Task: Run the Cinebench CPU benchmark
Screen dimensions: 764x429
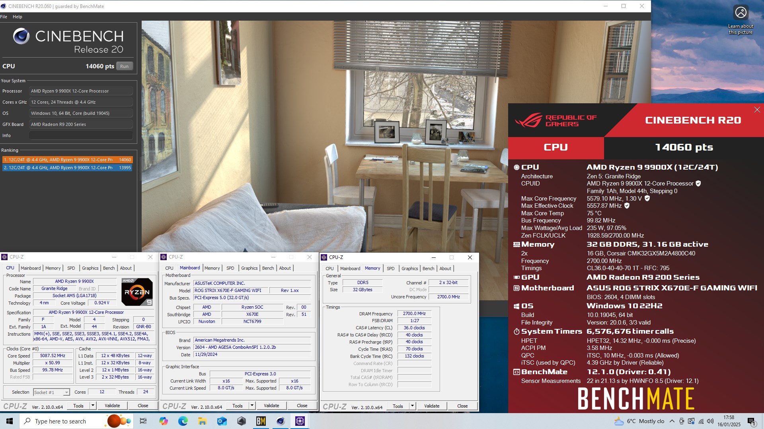Action: pyautogui.click(x=124, y=66)
